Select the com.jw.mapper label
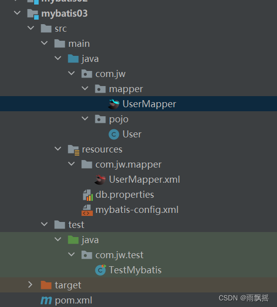The height and width of the screenshot is (307, 277). pyautogui.click(x=128, y=165)
